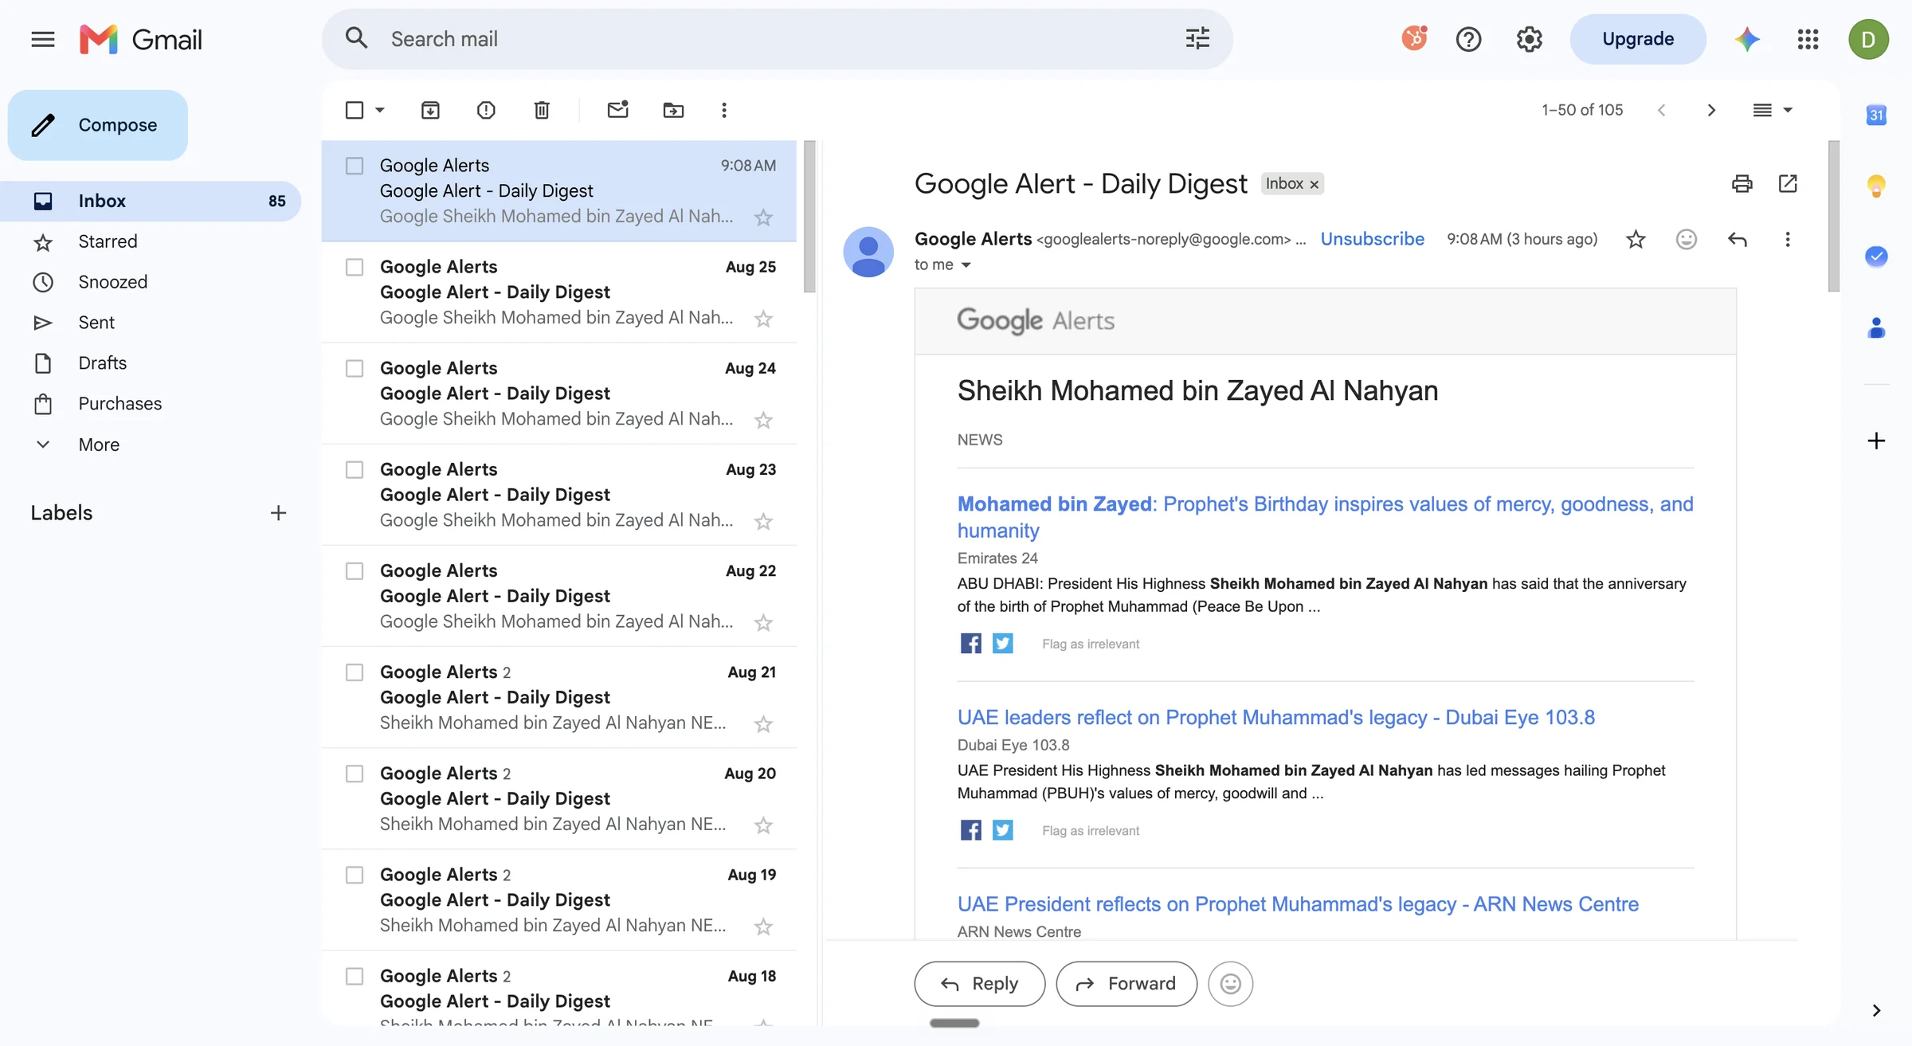Open the Google apps grid
The width and height of the screenshot is (1912, 1046).
pos(1808,39)
